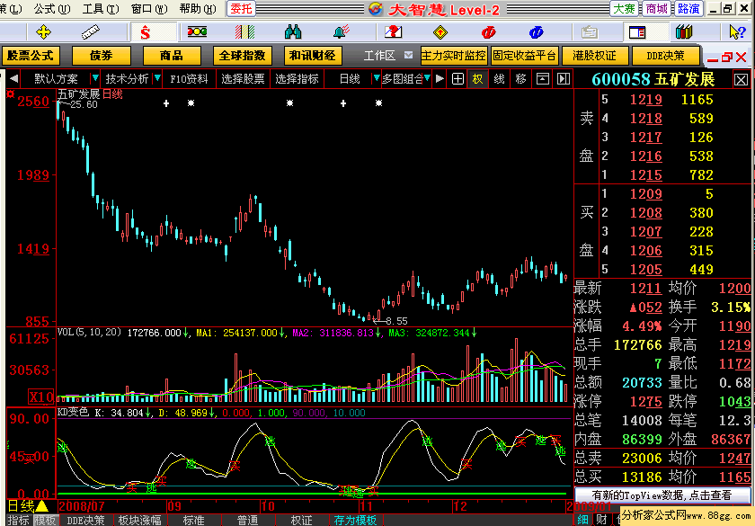Expand the 工作区 dropdown arrow
Viewport: 755px width, 526px height.
(408, 55)
